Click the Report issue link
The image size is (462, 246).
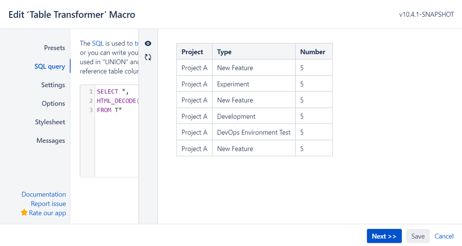click(48, 203)
